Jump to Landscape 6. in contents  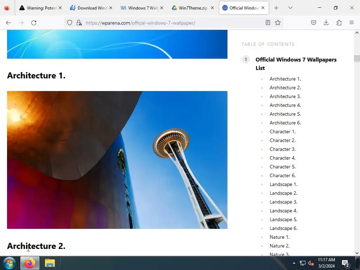284,228
